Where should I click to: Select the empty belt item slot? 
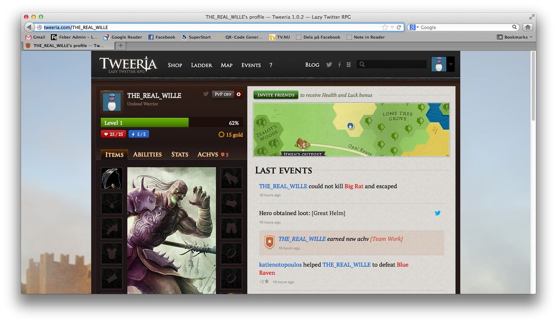coord(232,203)
